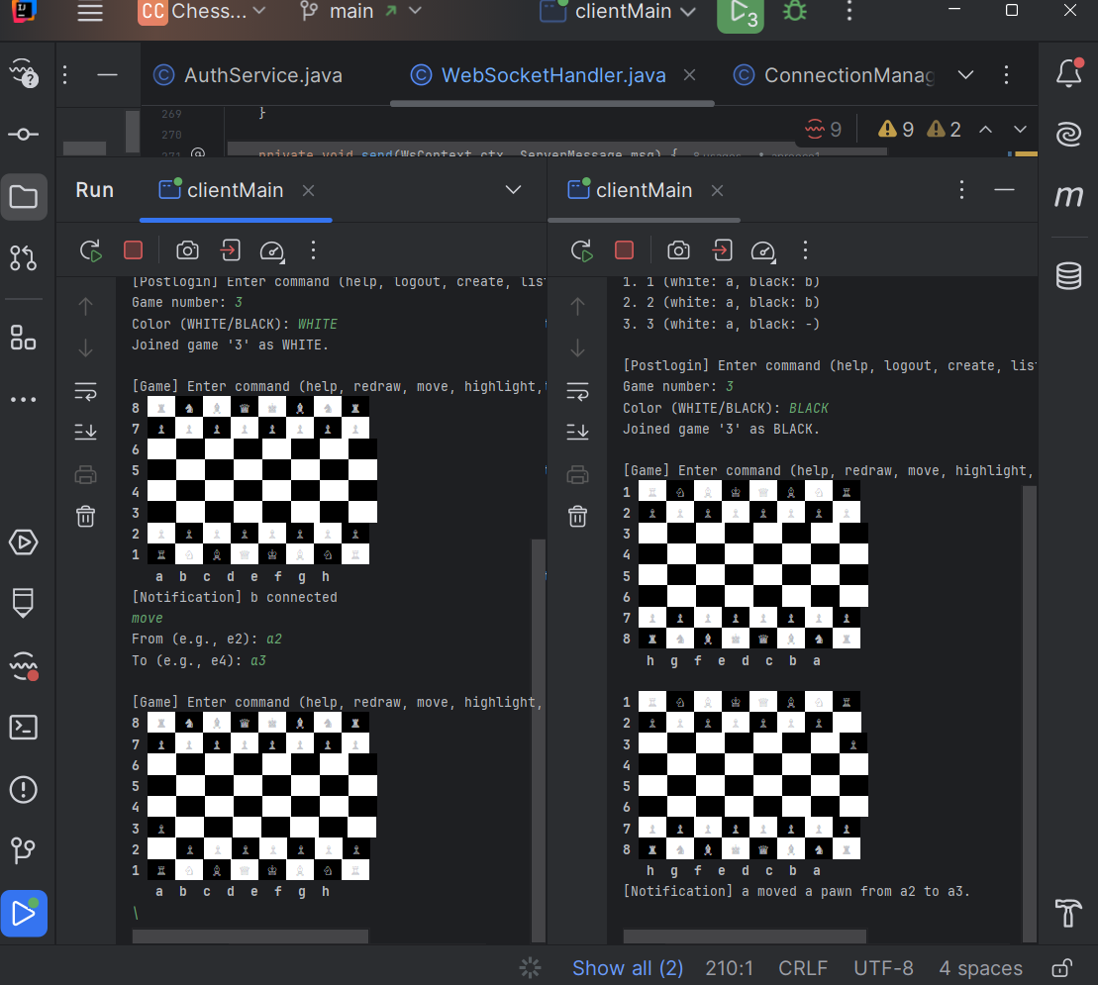Open the Problems tool window
Screen dimensions: 1098x985
24,789
